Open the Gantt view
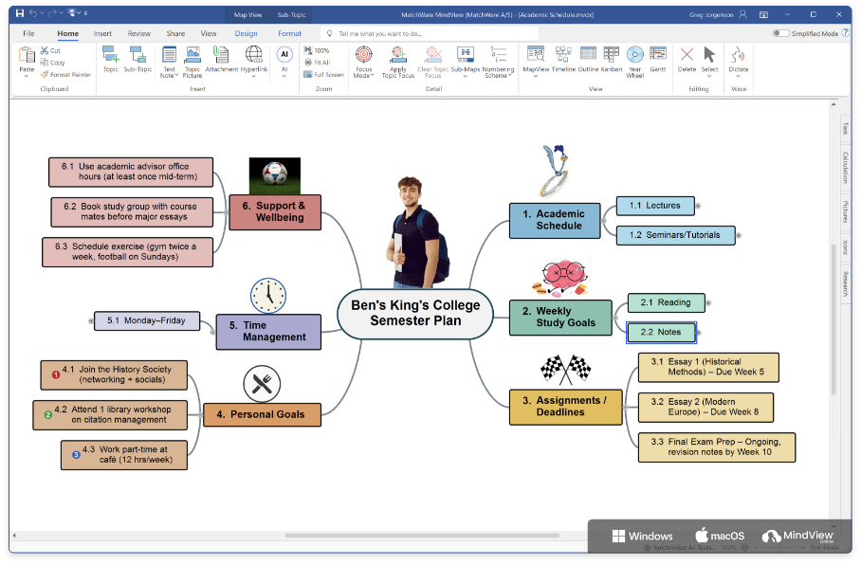Screen dimensions: 861x565 tap(659, 59)
